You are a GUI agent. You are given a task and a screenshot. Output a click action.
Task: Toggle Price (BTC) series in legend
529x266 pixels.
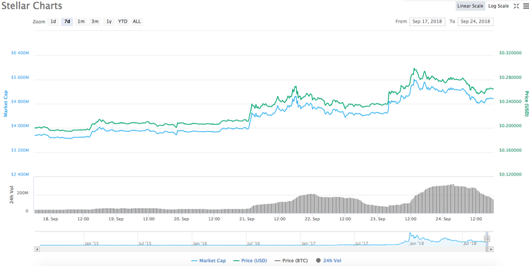(x=291, y=260)
